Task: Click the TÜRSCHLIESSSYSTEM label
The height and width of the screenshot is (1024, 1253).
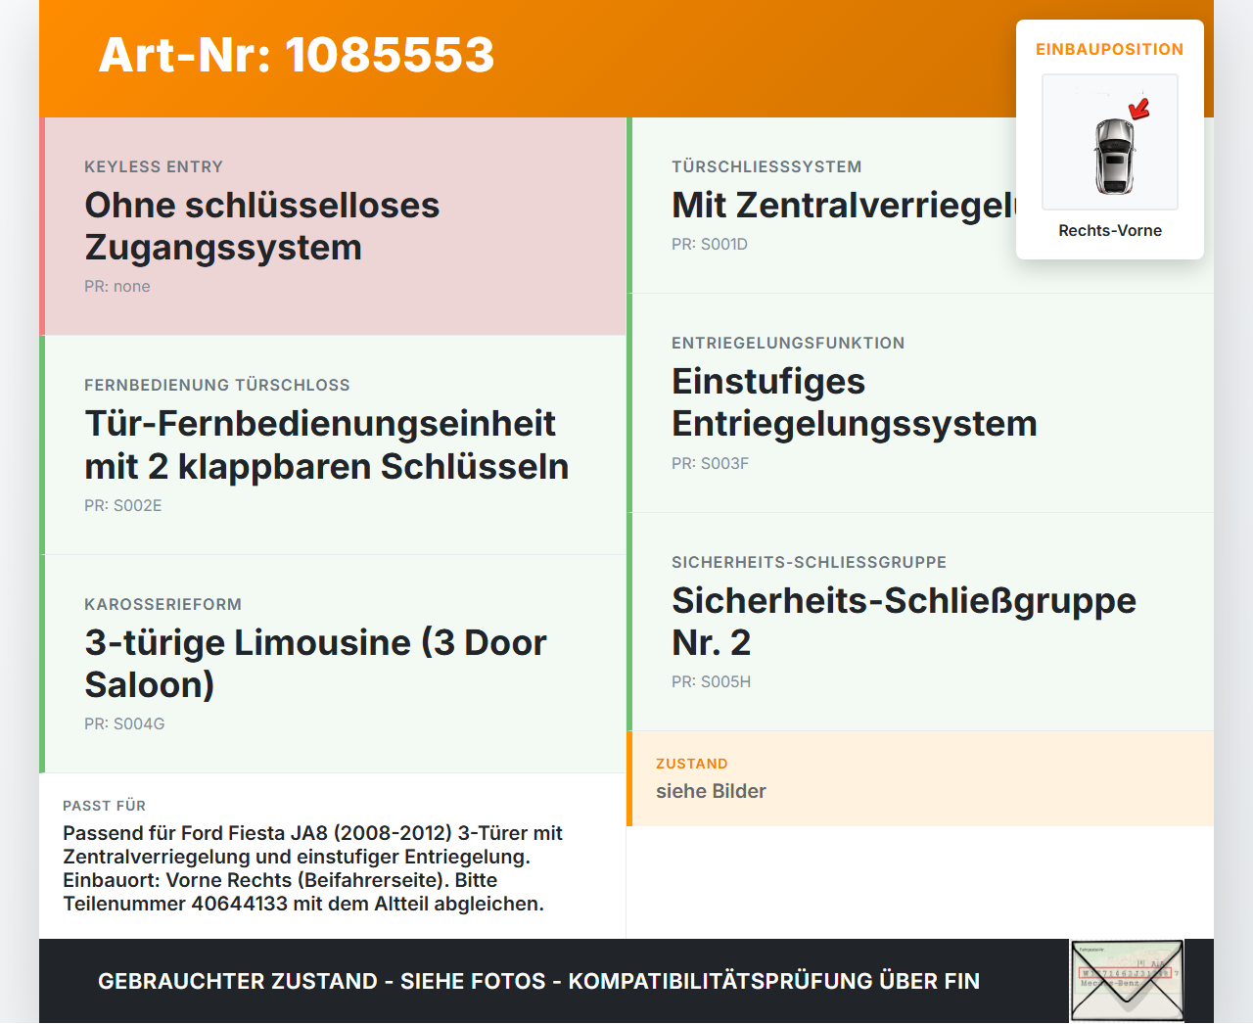Action: click(766, 166)
